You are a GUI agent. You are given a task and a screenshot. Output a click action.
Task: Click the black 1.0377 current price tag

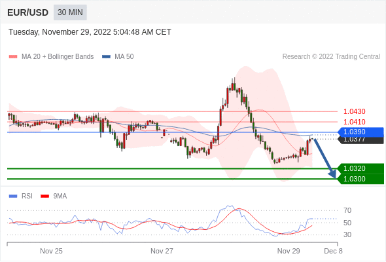tap(361, 140)
